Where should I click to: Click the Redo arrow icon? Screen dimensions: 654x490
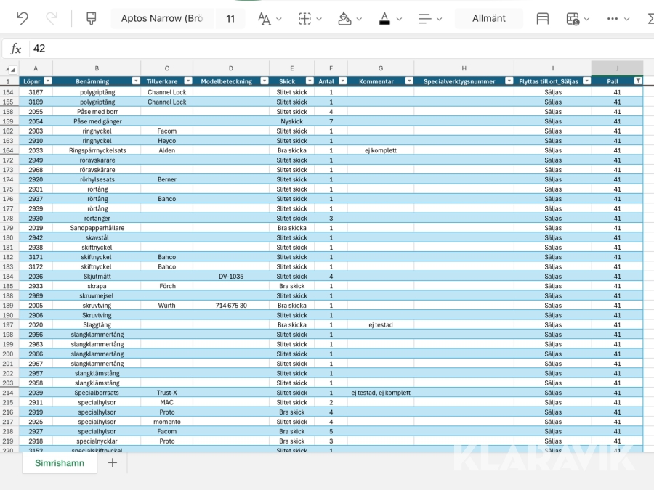52,19
